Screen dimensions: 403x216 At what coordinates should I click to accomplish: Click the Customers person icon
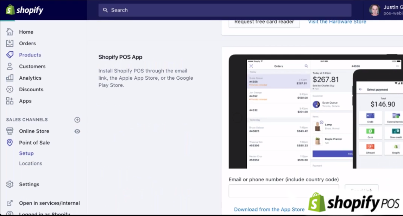10,66
